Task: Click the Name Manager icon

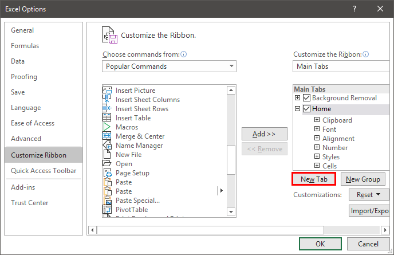Action: 107,146
